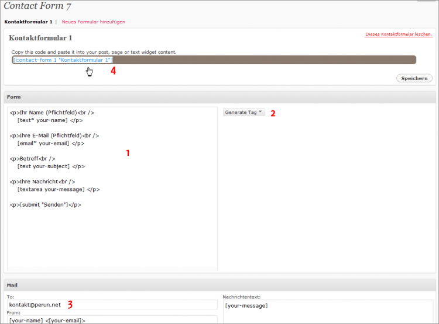
Task: Open the Neues Formular hinzufügen link
Action: [93, 22]
